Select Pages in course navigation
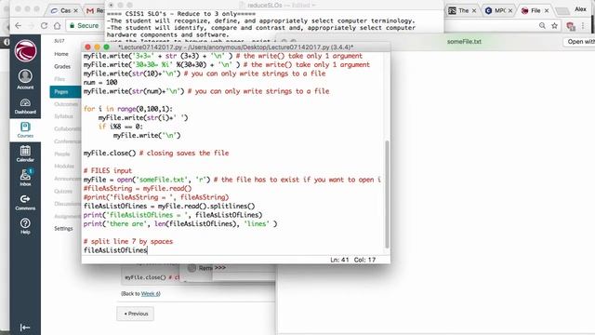Screen dimensions: 595x335 pyautogui.click(x=65, y=92)
